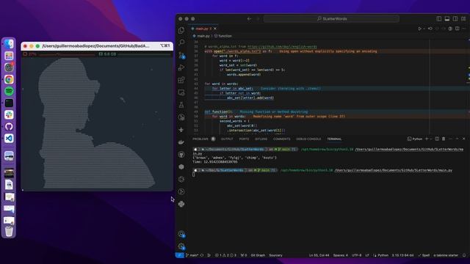The width and height of the screenshot is (470, 264).
Task: Switch to the DEBUG CONSOLE tab
Action: pyautogui.click(x=308, y=139)
